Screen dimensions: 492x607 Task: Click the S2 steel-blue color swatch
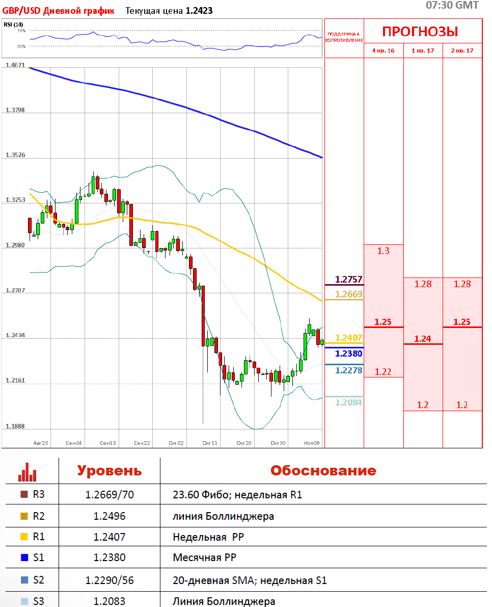(x=24, y=580)
